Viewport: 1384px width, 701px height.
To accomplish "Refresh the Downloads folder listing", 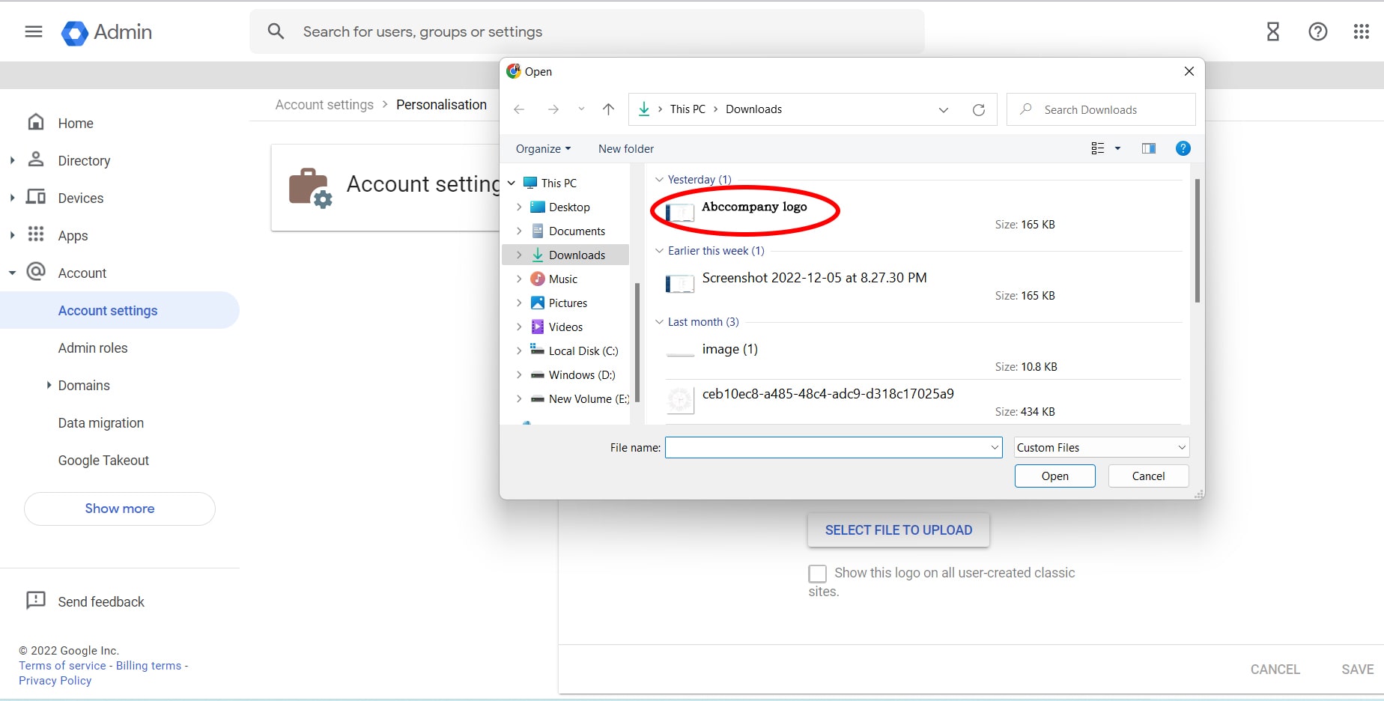I will click(x=978, y=109).
